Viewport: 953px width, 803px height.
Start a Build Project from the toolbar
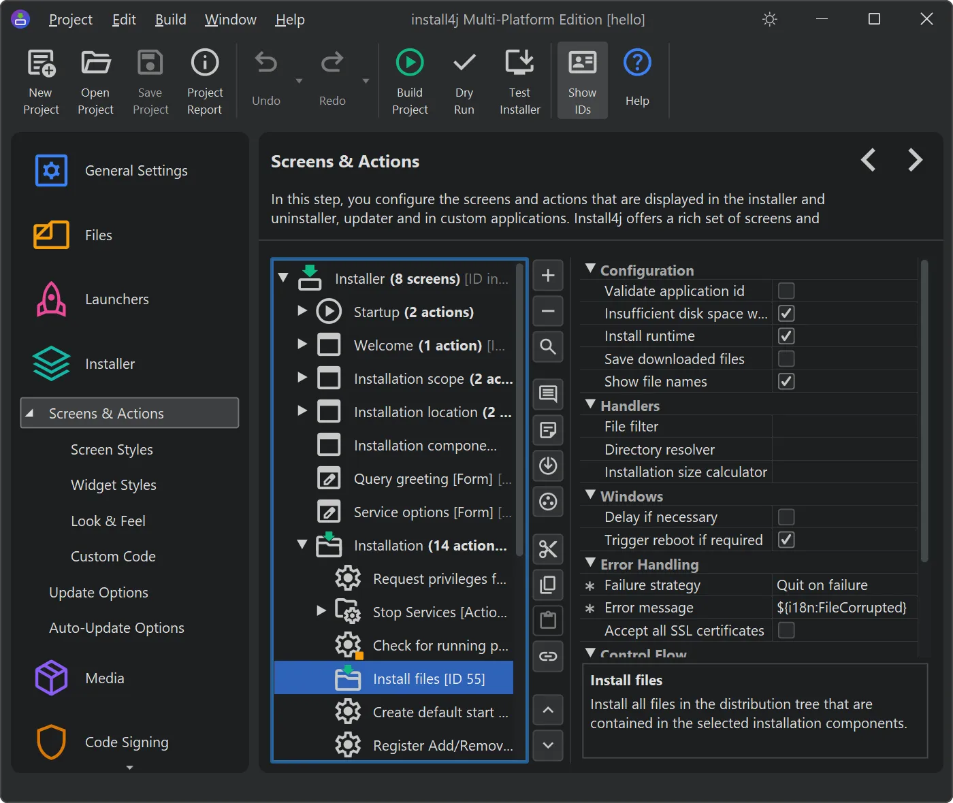click(410, 80)
